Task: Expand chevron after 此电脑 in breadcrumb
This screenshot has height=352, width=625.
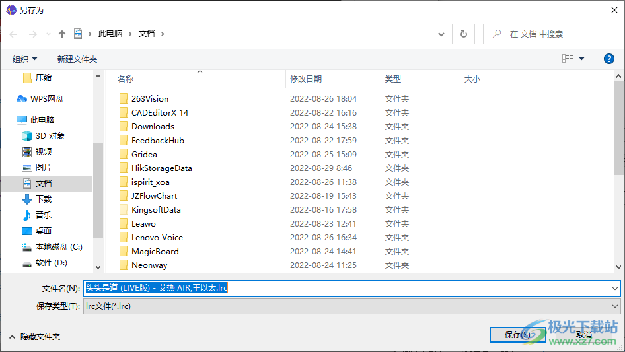Action: pos(130,34)
